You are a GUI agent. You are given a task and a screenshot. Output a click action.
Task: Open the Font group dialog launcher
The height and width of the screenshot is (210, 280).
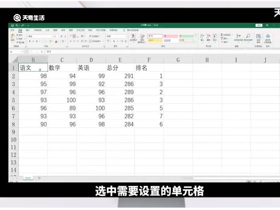point(67,46)
